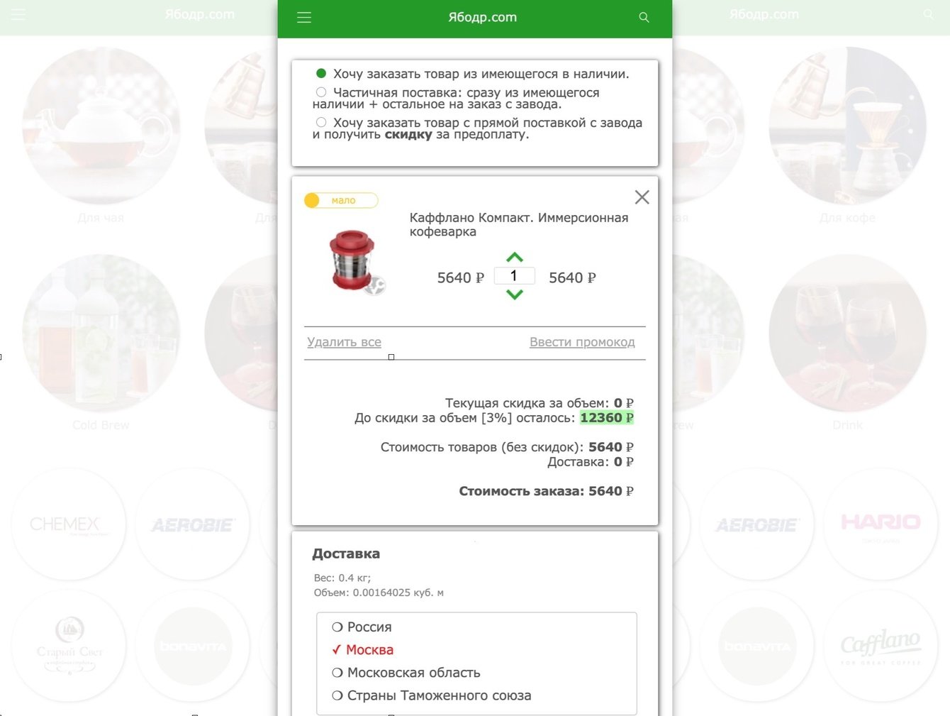Image resolution: width=950 pixels, height=716 pixels.
Task: Increase quantity with green up arrow
Action: (515, 258)
